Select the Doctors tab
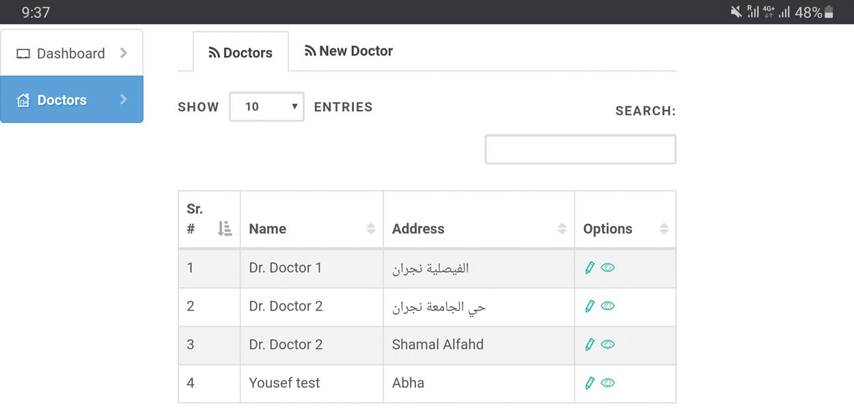This screenshot has width=854, height=415. click(x=240, y=53)
